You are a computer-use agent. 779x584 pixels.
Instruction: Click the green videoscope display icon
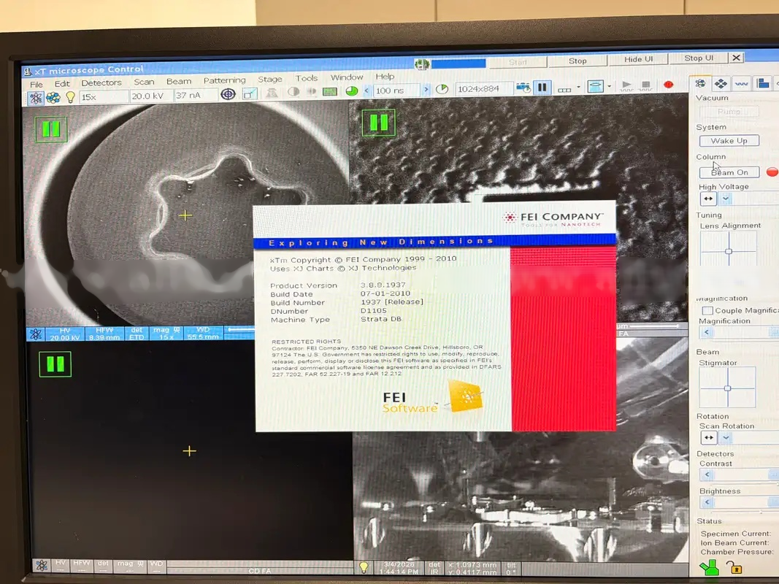click(330, 91)
